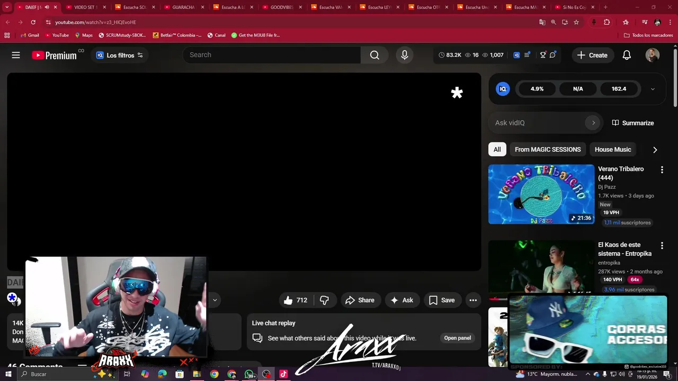Open Verano Tribalero video thumbnail
Image resolution: width=678 pixels, height=381 pixels.
pyautogui.click(x=541, y=194)
